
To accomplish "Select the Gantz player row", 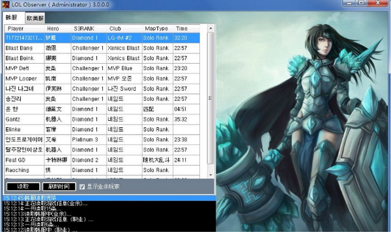I will (102, 120).
